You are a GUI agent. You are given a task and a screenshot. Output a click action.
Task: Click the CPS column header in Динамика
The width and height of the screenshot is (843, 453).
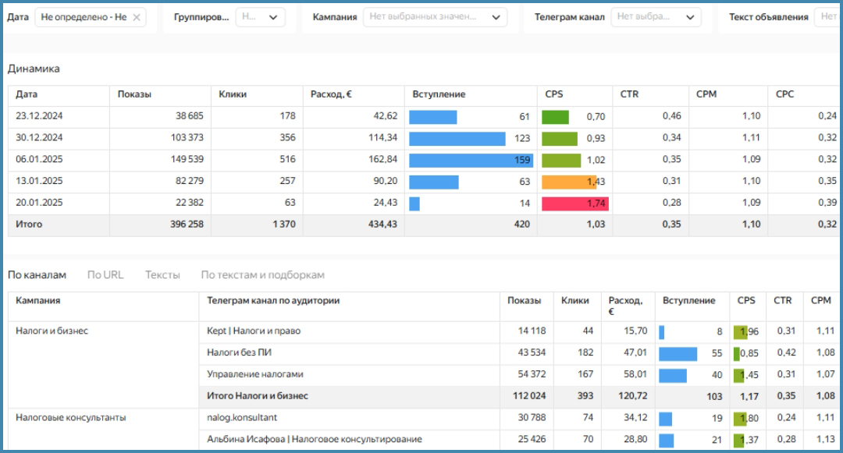click(x=554, y=94)
